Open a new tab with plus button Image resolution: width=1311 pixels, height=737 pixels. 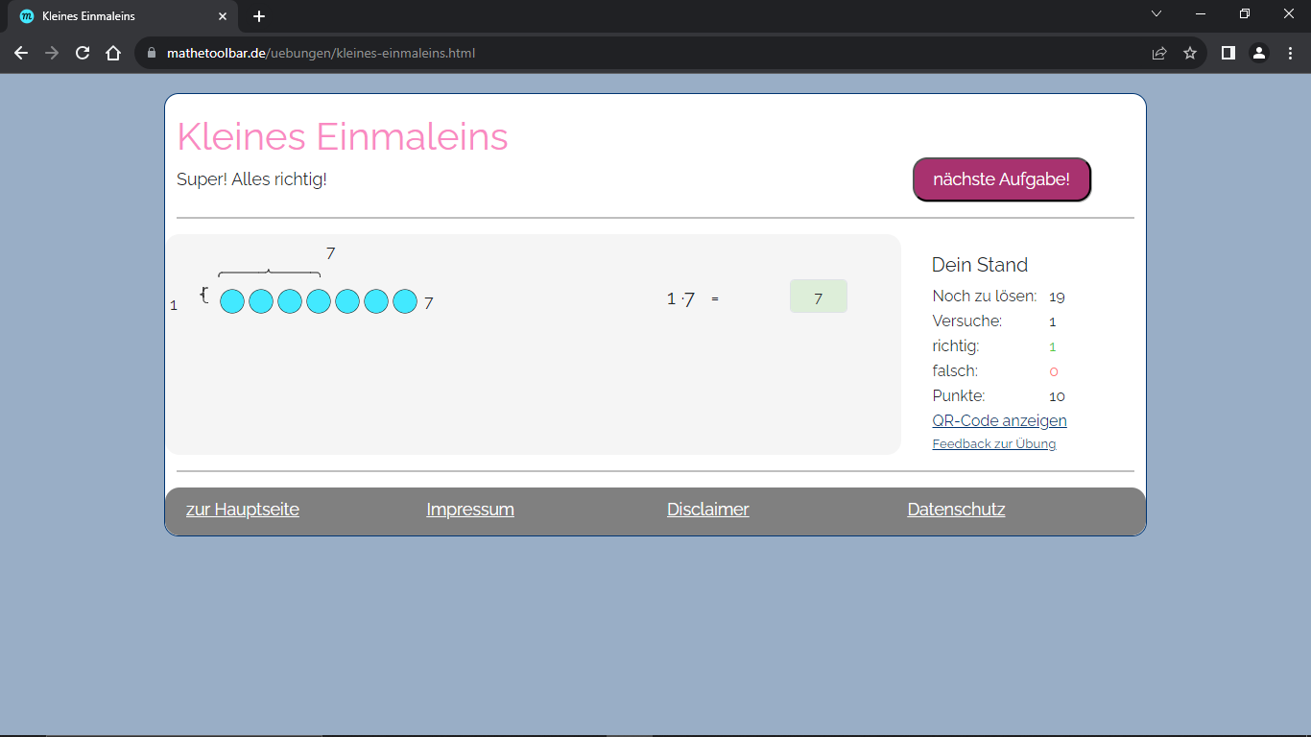259,16
